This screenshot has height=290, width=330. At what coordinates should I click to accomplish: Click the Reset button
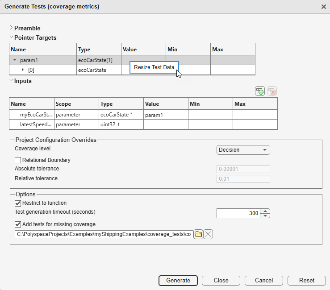pos(307,281)
